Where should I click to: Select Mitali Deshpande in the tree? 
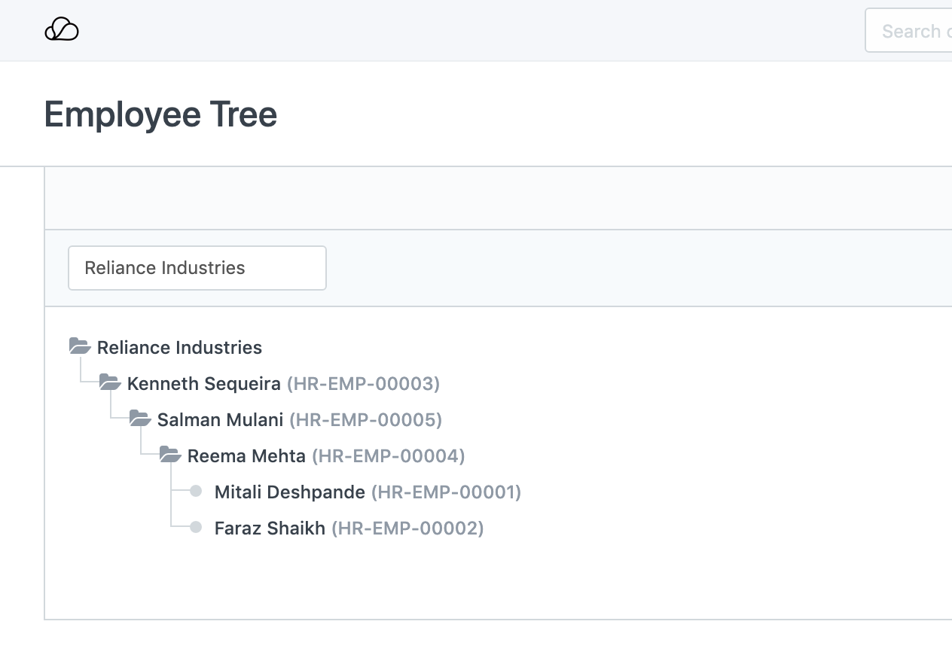click(289, 492)
